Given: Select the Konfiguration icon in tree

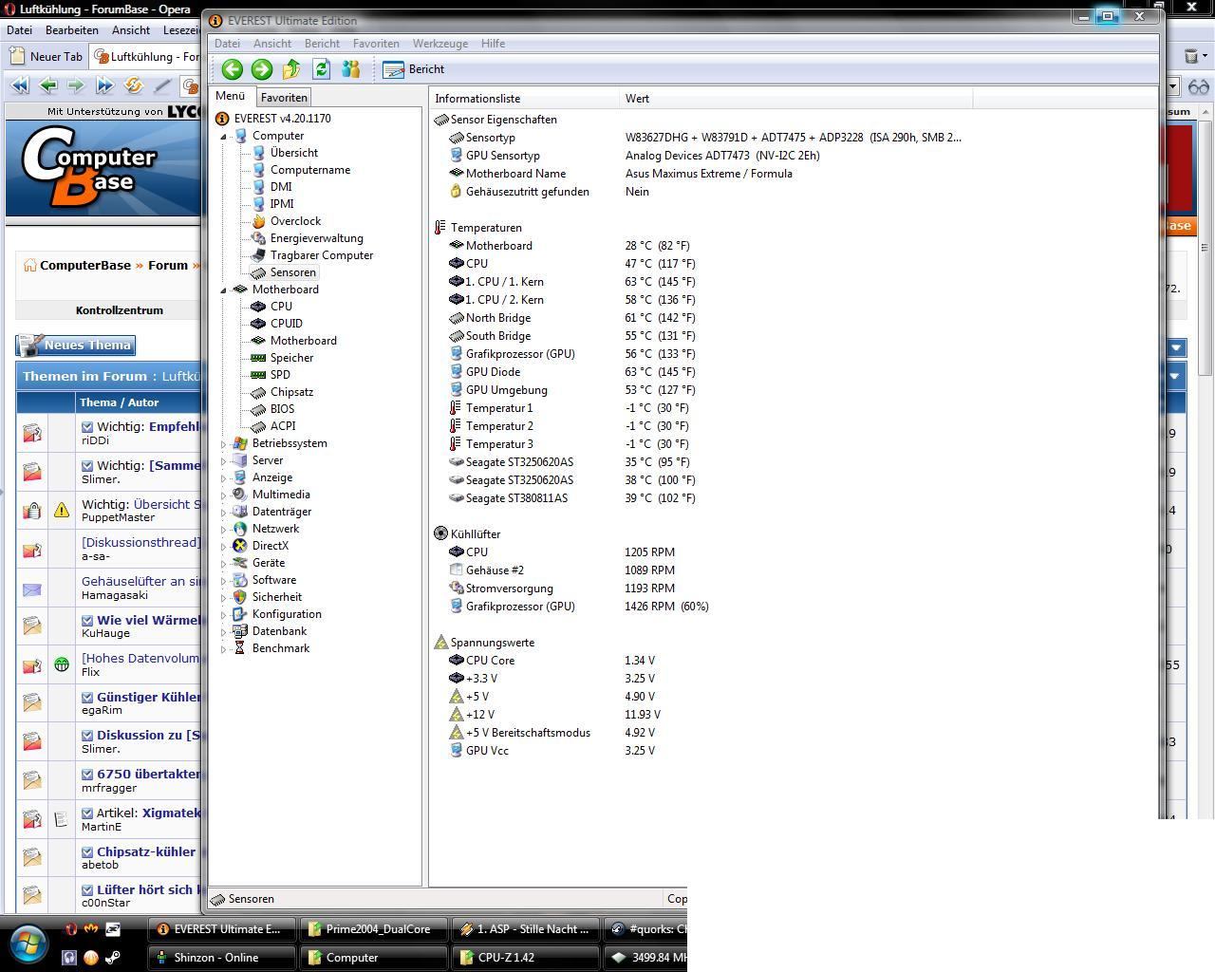Looking at the screenshot, I should click(x=240, y=614).
